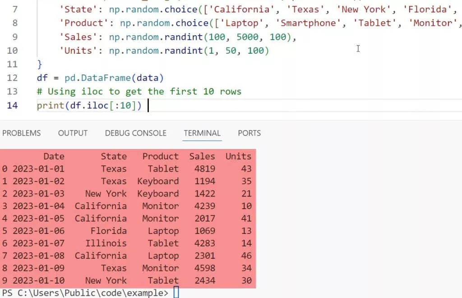This screenshot has height=298, width=462.
Task: Open the PROBLEMS panel tab
Action: (21, 133)
